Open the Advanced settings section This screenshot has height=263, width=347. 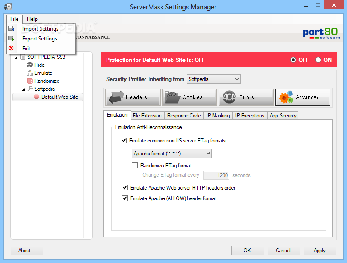point(303,97)
